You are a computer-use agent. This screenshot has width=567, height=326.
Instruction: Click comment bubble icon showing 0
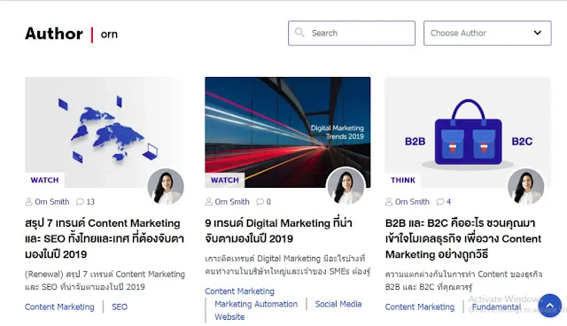pyautogui.click(x=260, y=202)
